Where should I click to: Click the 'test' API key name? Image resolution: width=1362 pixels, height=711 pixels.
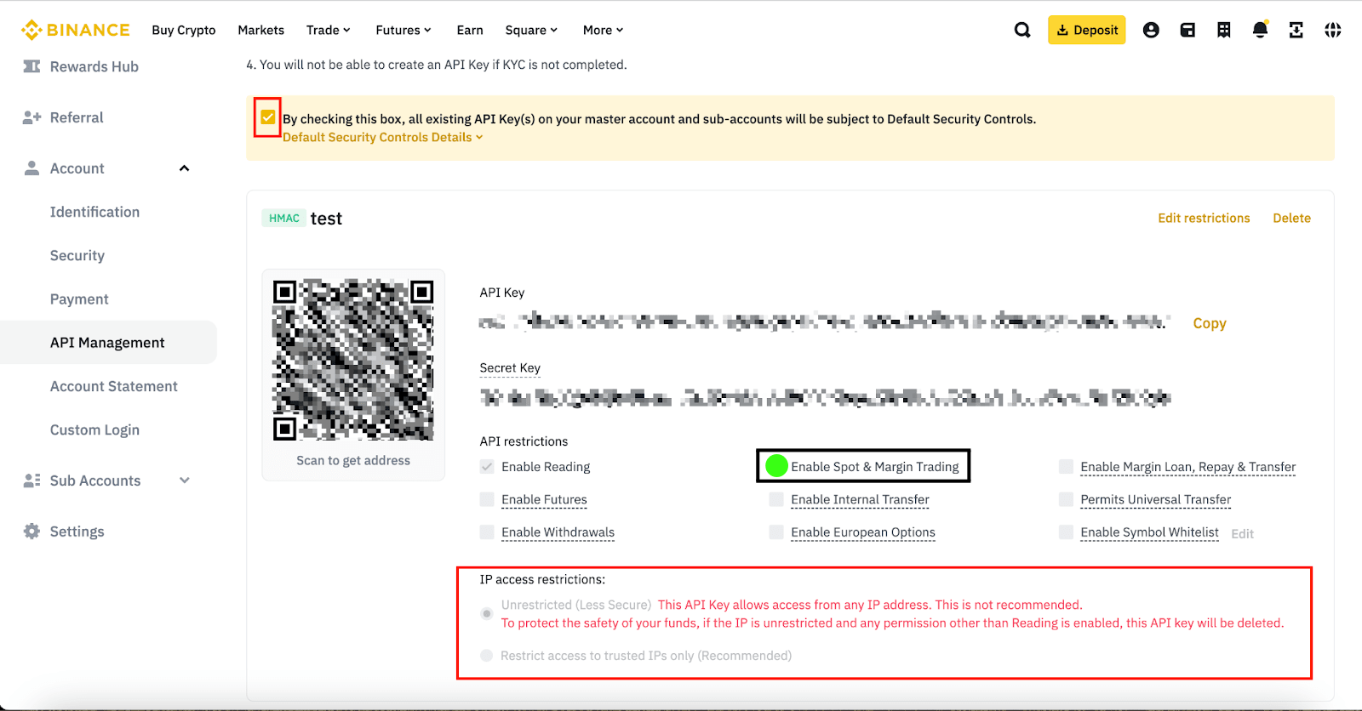326,219
